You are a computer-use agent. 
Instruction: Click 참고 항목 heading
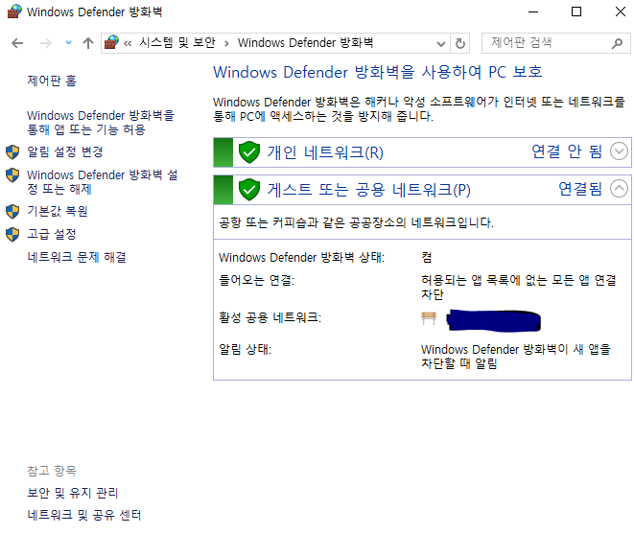[52, 471]
